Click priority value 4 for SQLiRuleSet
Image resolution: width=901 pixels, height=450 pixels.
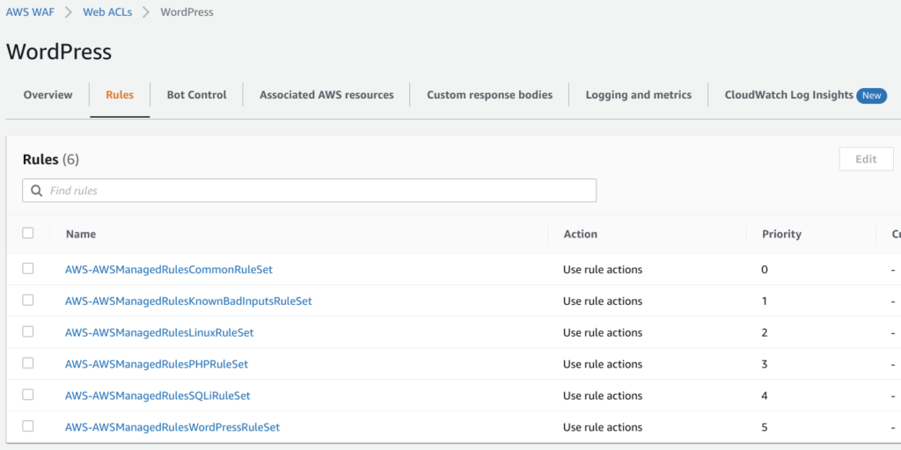pos(765,396)
